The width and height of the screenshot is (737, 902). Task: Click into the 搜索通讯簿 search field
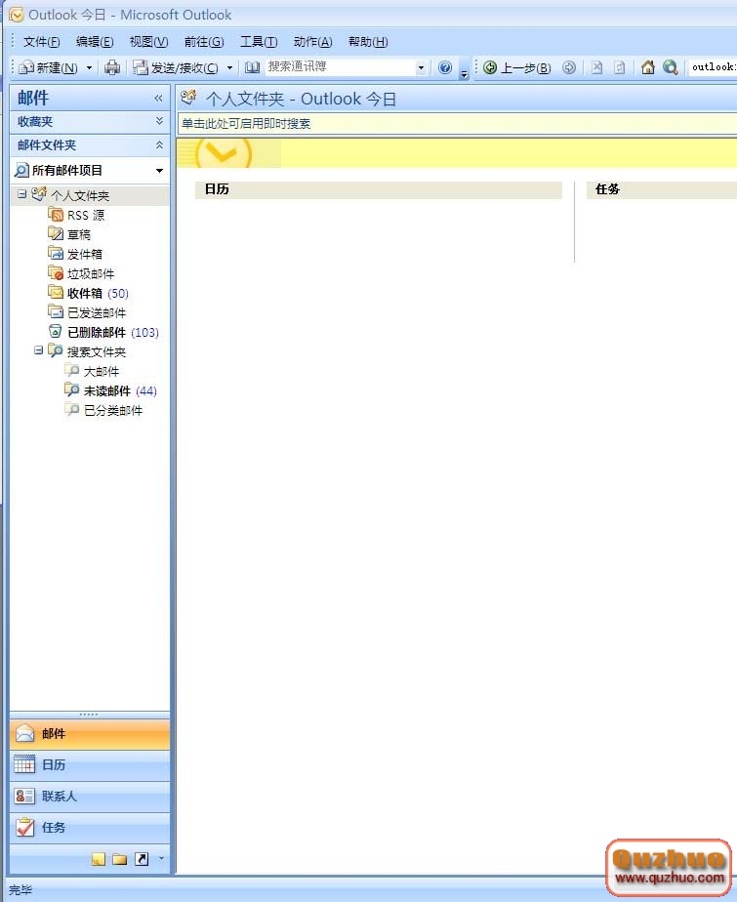pos(341,66)
